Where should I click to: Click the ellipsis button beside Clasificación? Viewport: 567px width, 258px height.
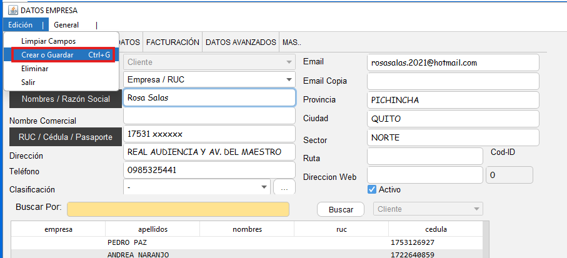click(x=284, y=187)
